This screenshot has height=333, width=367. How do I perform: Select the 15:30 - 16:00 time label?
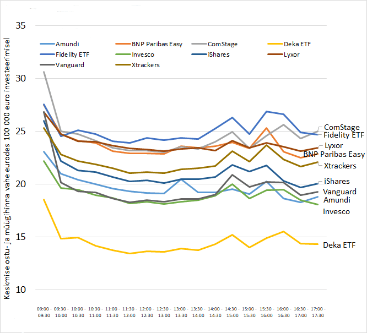pyautogui.click(x=266, y=312)
